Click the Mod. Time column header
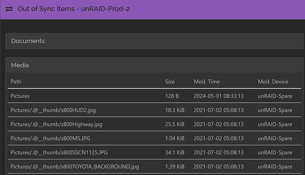 (x=206, y=82)
